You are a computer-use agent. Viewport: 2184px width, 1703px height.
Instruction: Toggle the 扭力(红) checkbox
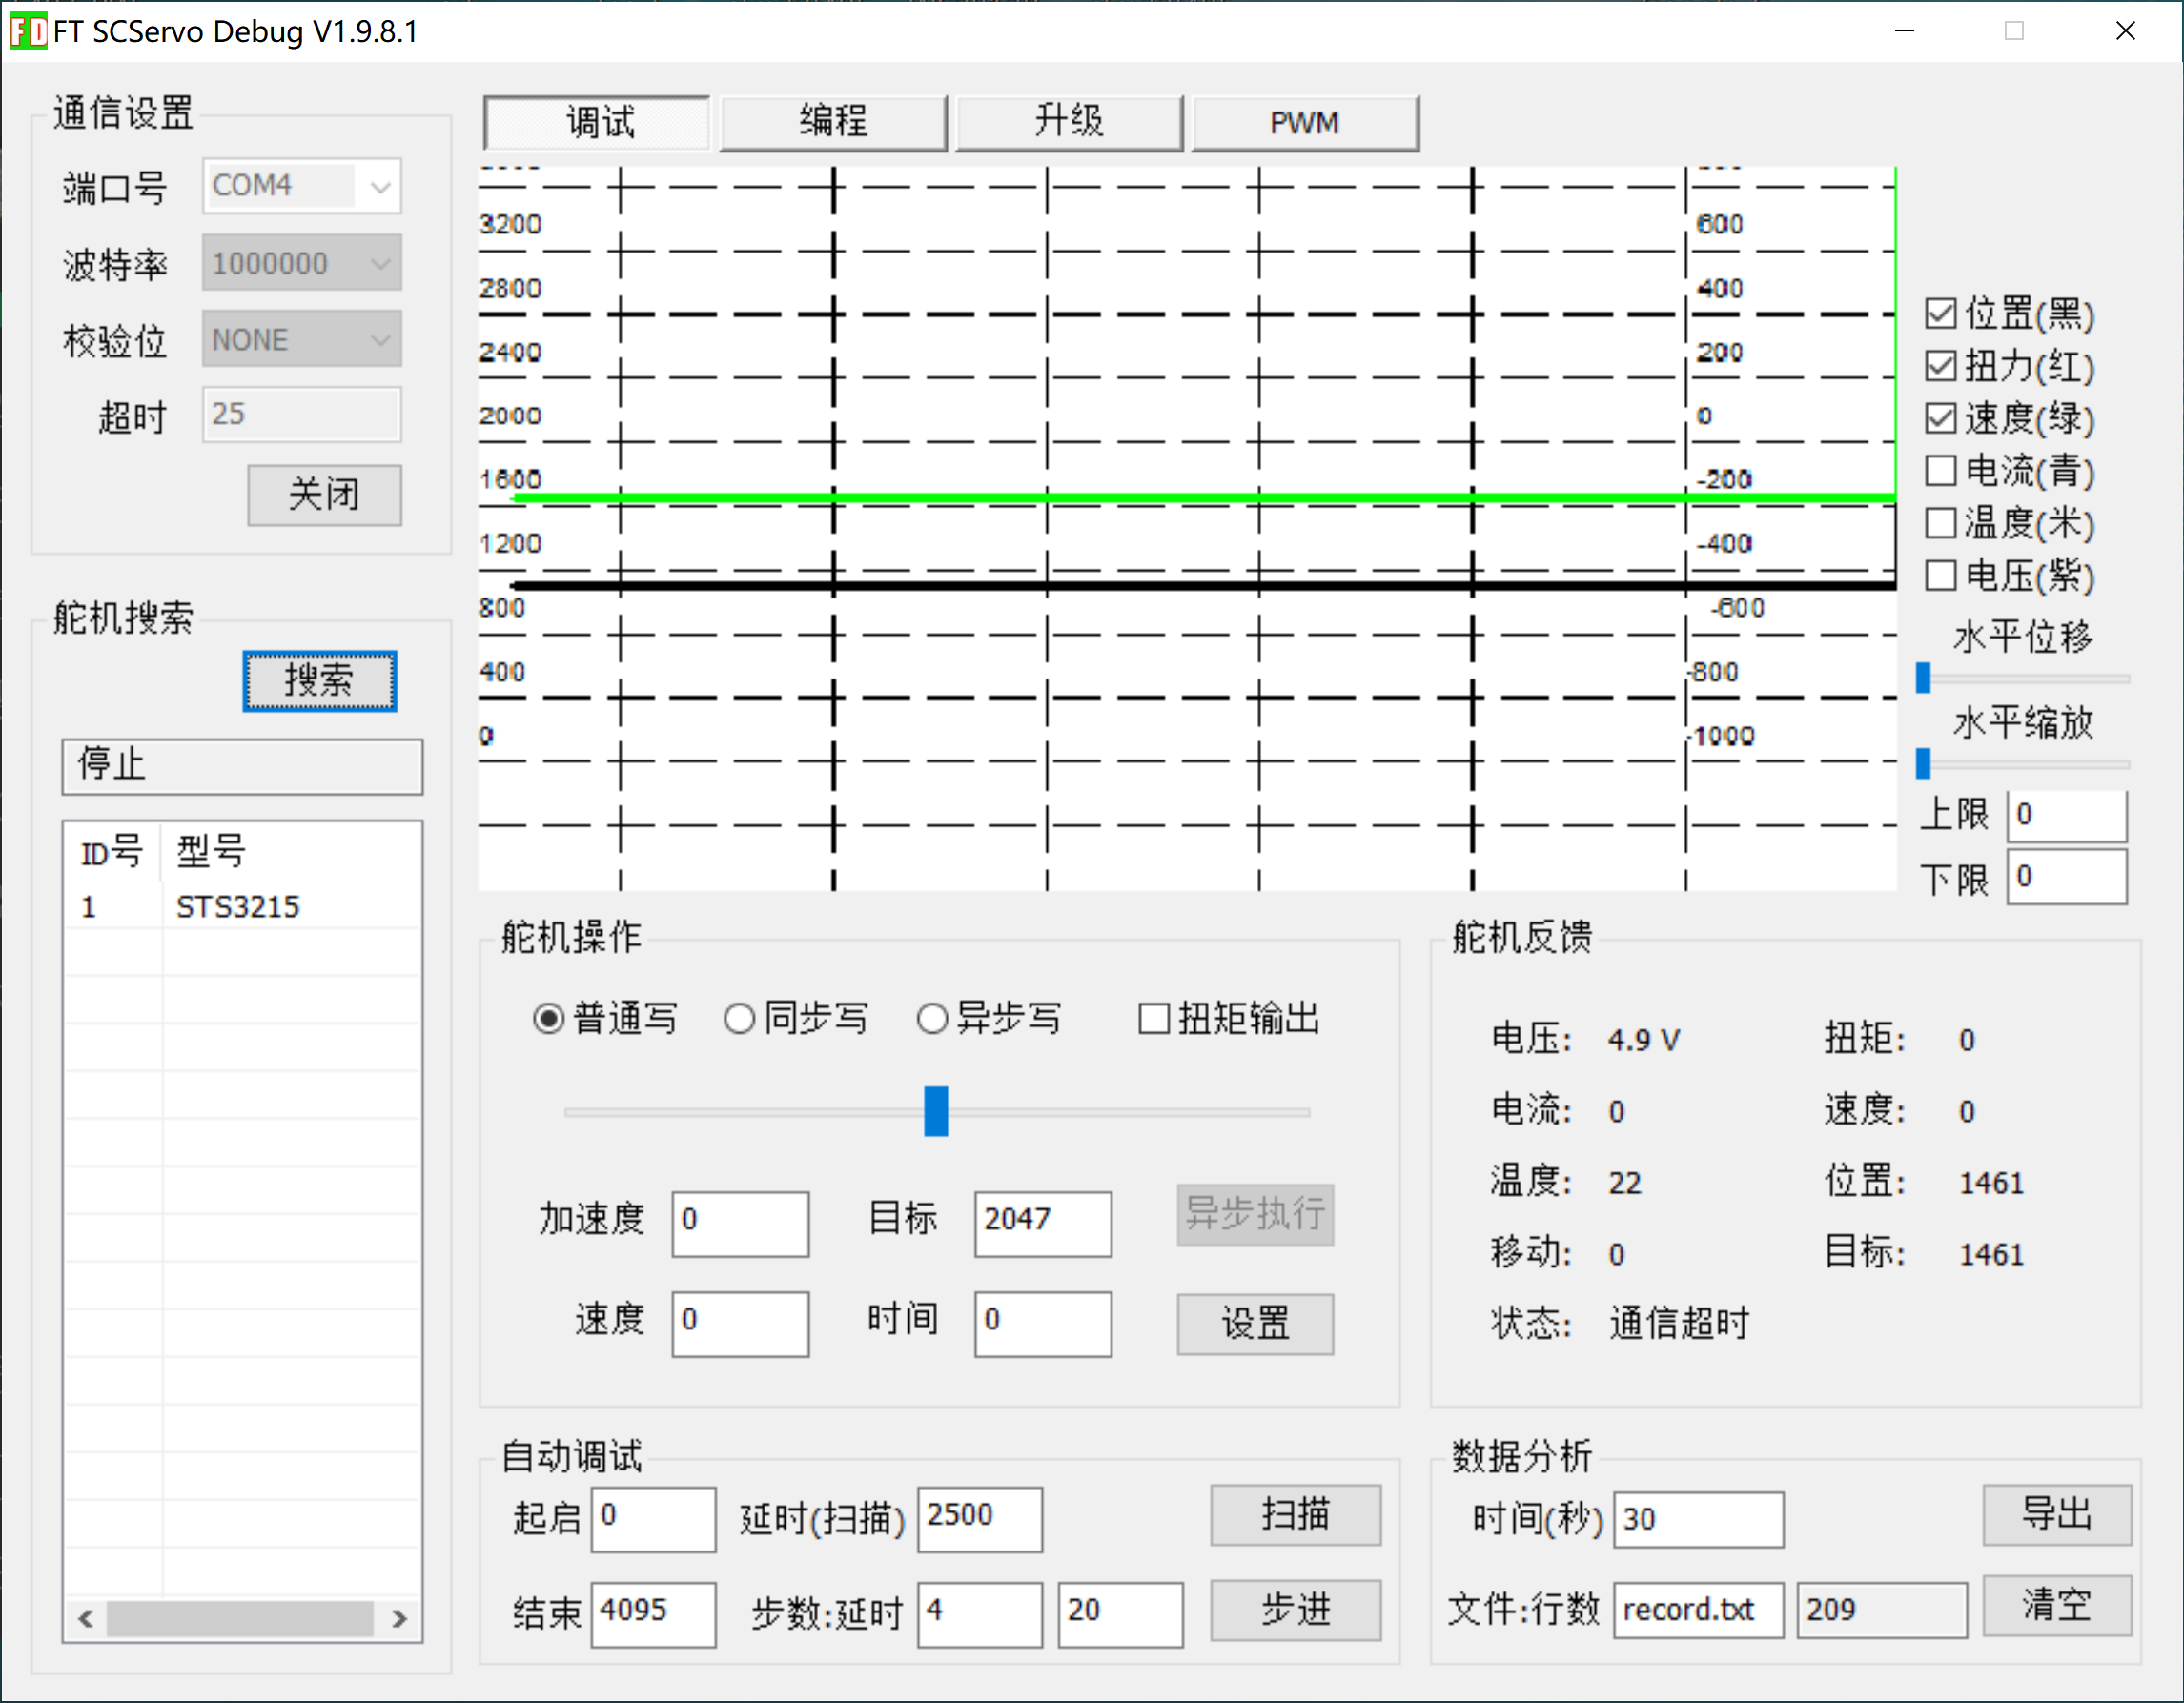tap(1941, 366)
